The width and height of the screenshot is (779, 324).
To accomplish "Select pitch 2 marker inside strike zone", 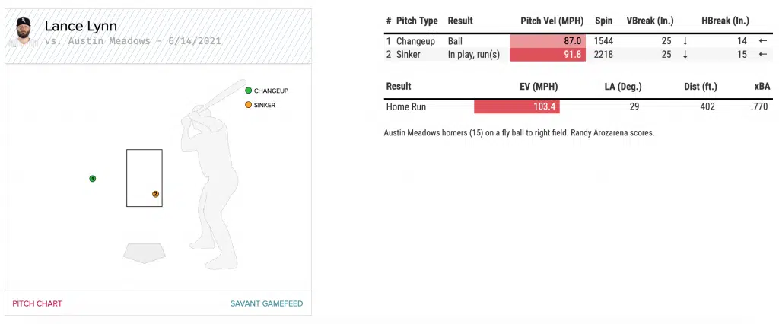I will tap(155, 194).
